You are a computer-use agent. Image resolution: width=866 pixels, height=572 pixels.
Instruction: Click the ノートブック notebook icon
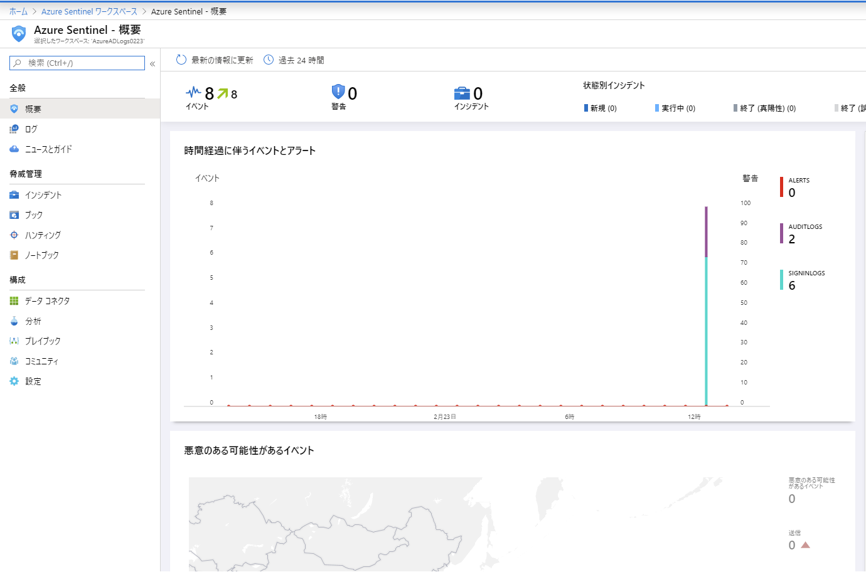(14, 255)
